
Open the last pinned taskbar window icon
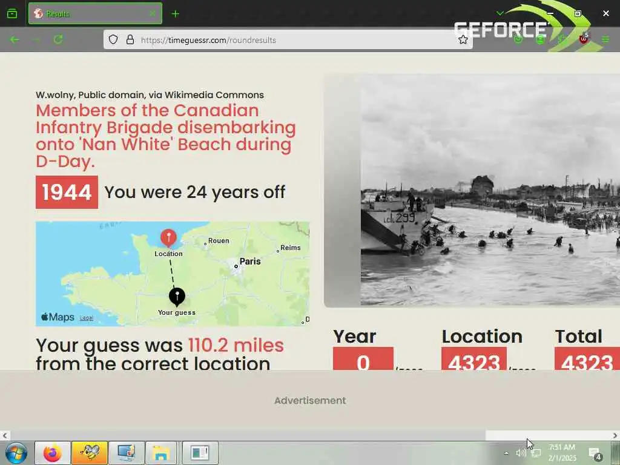click(200, 453)
